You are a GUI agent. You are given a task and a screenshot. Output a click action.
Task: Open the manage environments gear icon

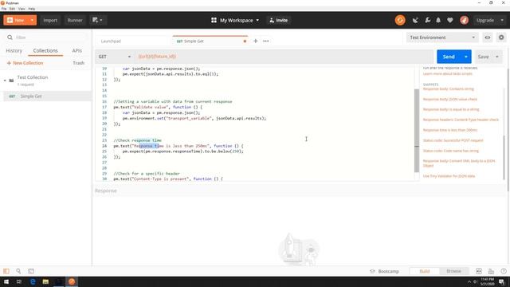pyautogui.click(x=501, y=37)
